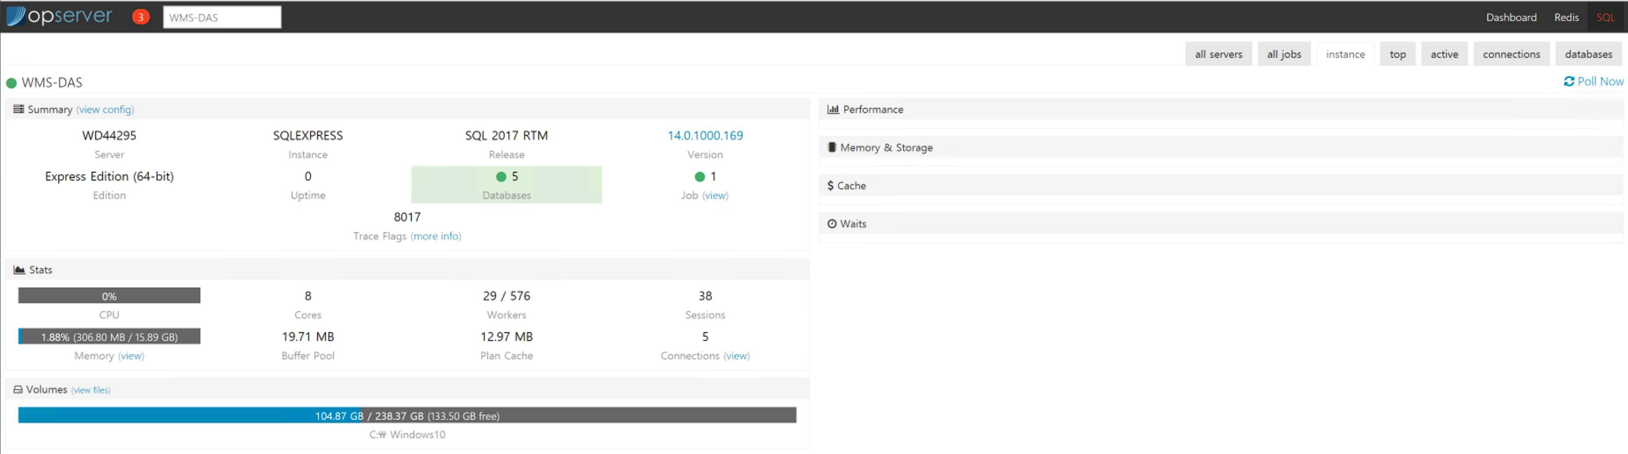Switch to the connections tab

point(1511,54)
